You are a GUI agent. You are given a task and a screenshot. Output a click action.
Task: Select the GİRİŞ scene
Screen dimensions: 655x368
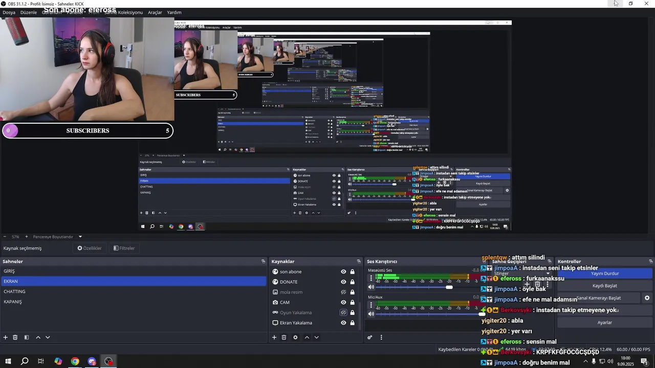pos(133,271)
